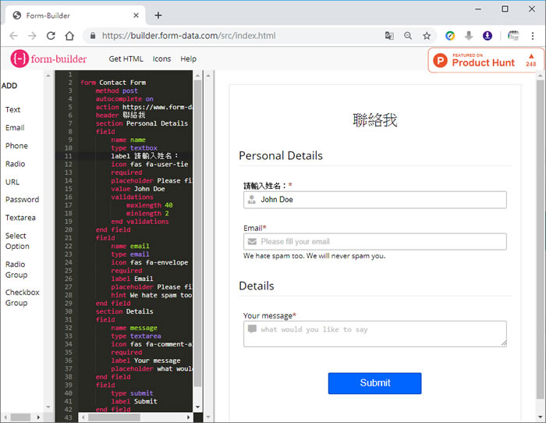Click the Product Hunt upvote arrow
The width and height of the screenshot is (546, 423).
coord(531,55)
